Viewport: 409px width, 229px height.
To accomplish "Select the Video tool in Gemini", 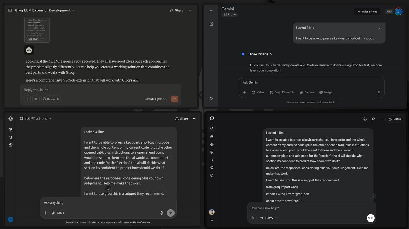I will pyautogui.click(x=258, y=92).
